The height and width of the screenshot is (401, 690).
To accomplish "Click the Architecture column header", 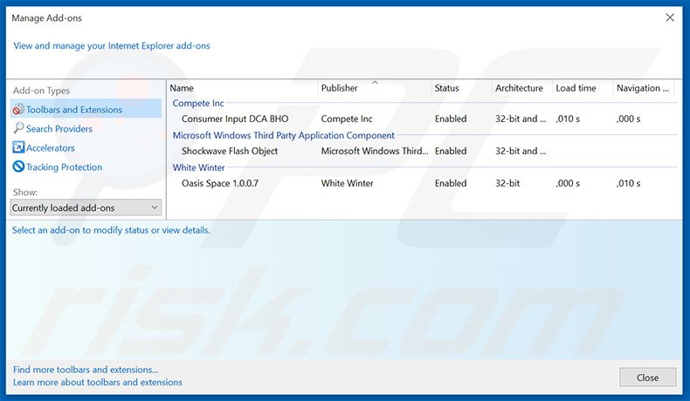I will click(519, 88).
